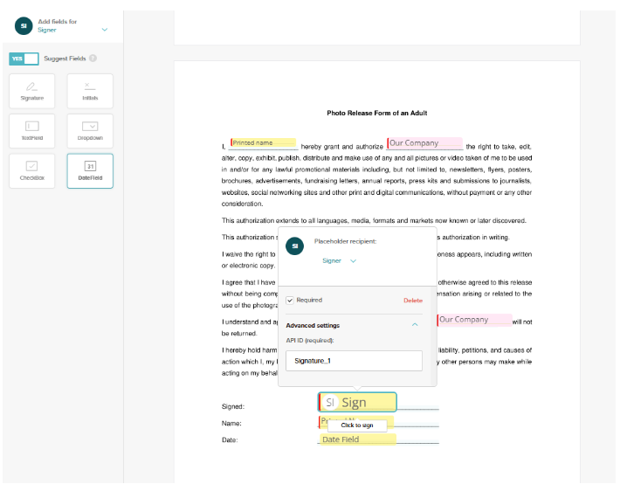Select the DateField tool
The image size is (620, 491).
(90, 170)
